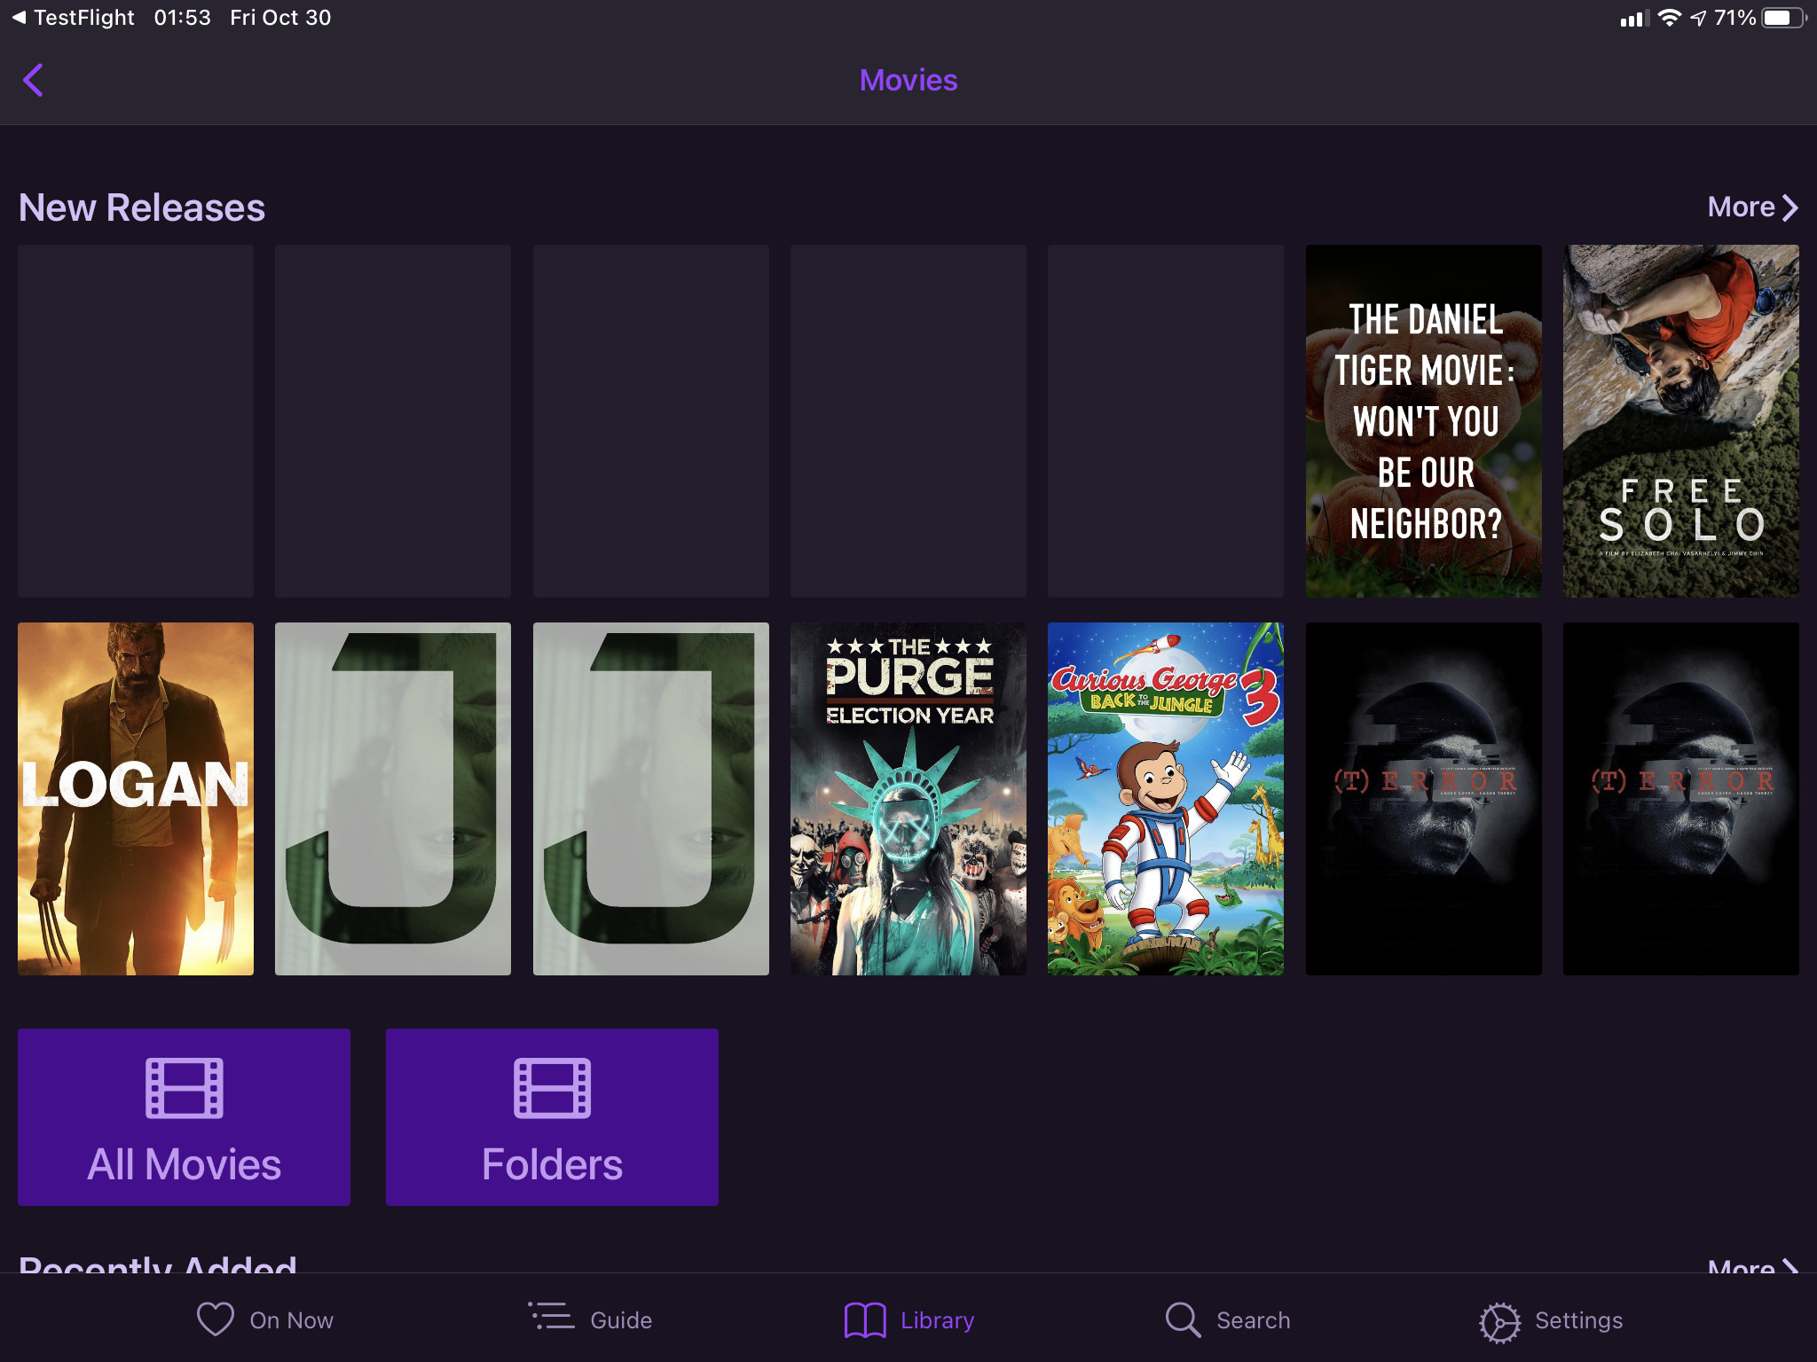Open the Guide list icon tab
Viewport: 1817px width, 1362px height.
551,1318
